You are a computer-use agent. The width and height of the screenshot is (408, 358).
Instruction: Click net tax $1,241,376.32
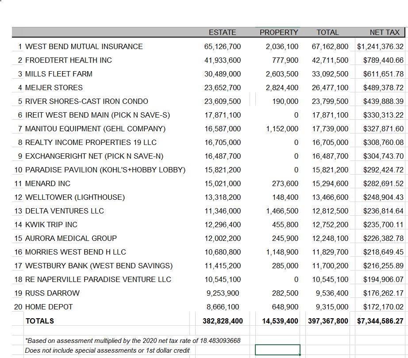pos(380,46)
